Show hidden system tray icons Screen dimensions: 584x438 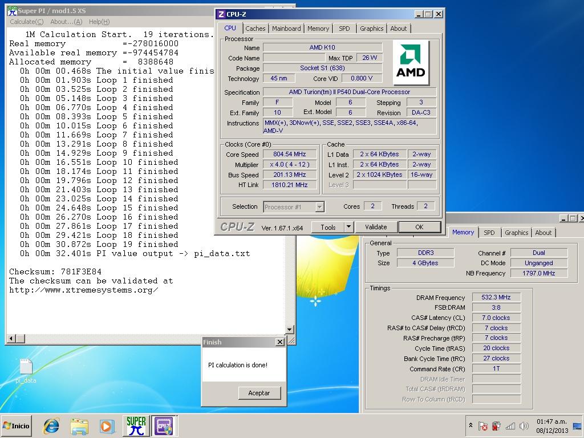(471, 425)
